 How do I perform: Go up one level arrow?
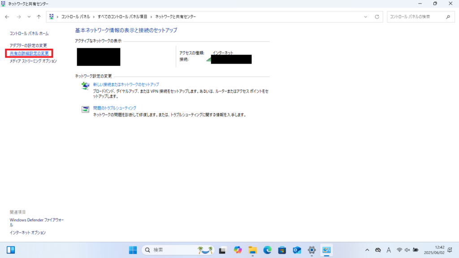(x=39, y=17)
